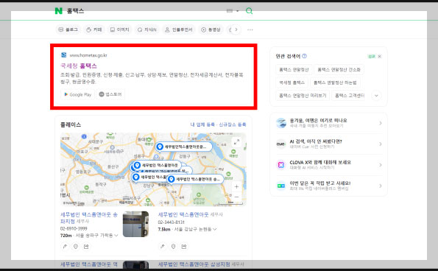Open the 세무법인 택스홈앤아웃 송파지점 listing
Viewport: 438px width, 271px height.
89,218
